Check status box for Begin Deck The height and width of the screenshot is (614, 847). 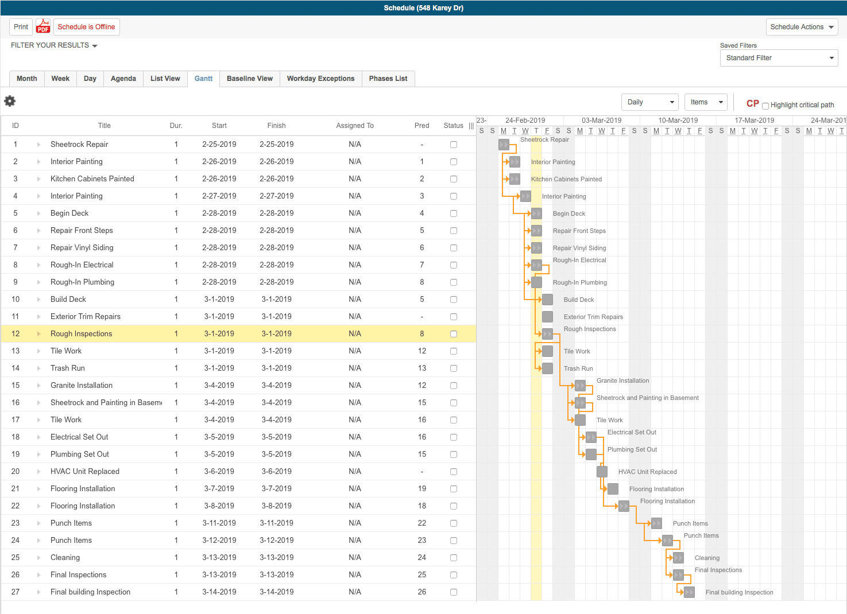454,213
